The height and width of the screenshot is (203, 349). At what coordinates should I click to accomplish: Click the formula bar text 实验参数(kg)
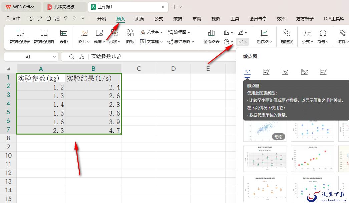(106, 56)
